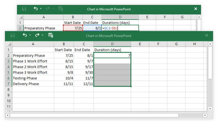Click Save icon in back window title bar
The image size is (218, 124).
[x=24, y=9]
